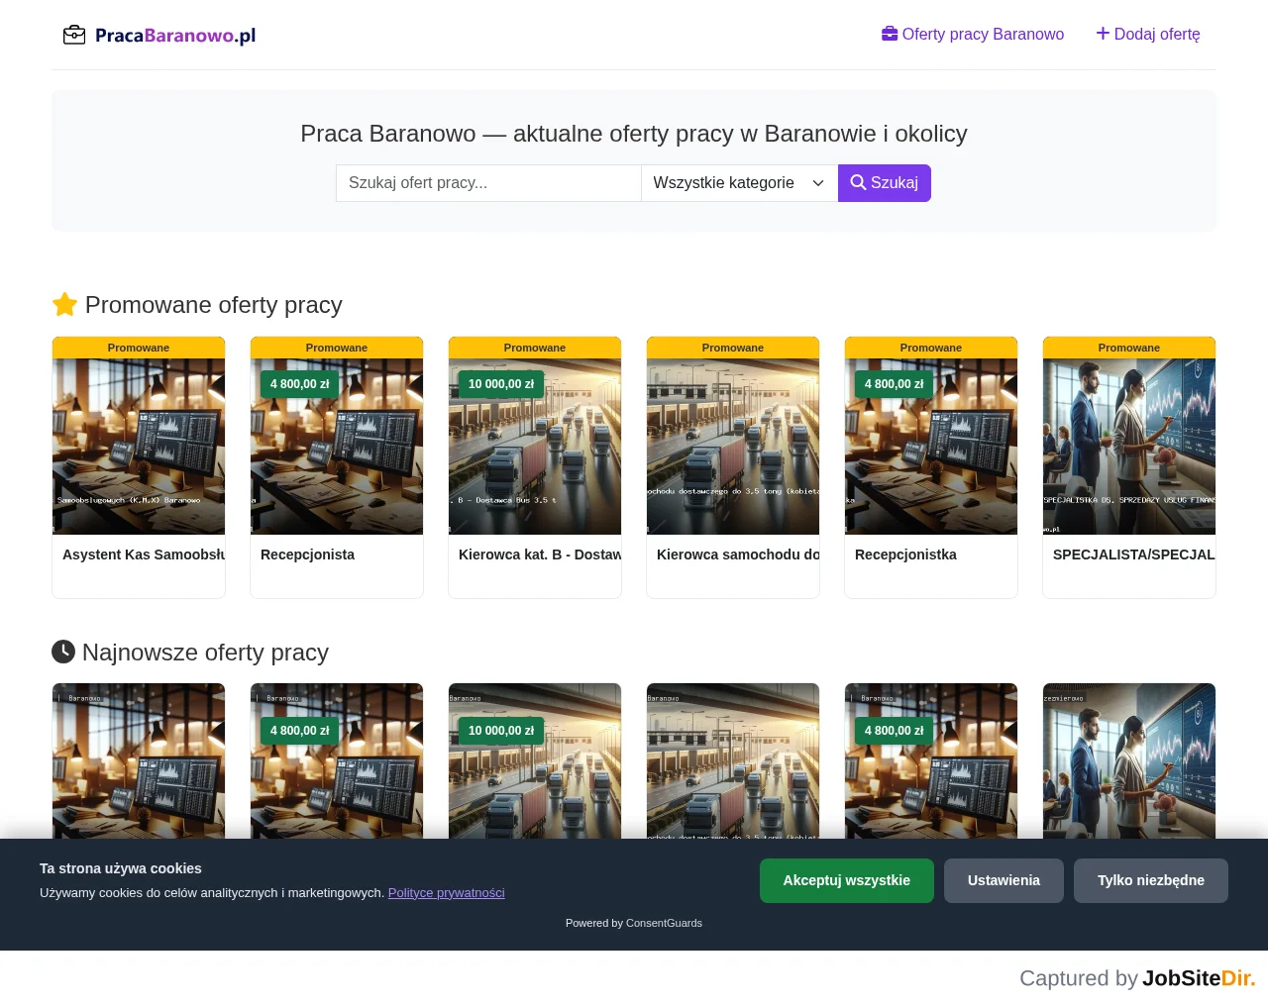
Task: Click 4 800,00 zł badge on promoted Recepcjonista
Action: click(x=300, y=384)
